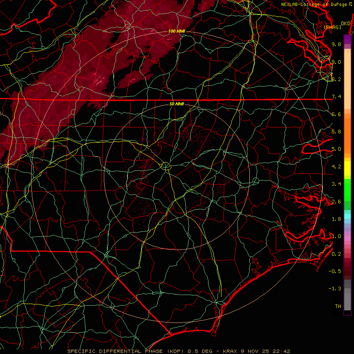Click the small circle at radar center
The width and height of the screenshot is (354, 354).
point(166,166)
